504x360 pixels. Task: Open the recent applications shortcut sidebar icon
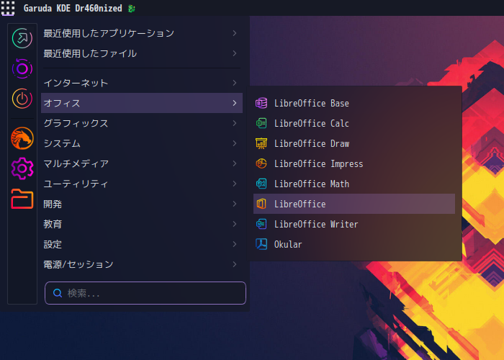[x=22, y=38]
